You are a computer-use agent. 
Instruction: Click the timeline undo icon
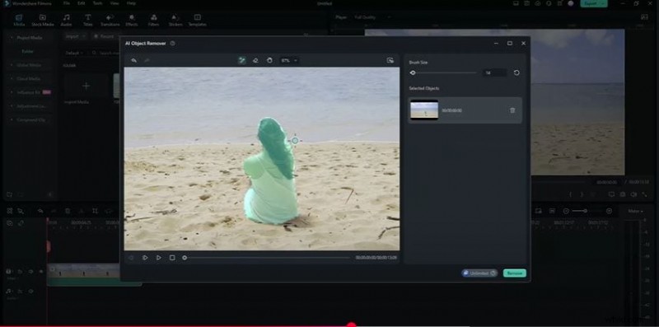click(x=40, y=211)
